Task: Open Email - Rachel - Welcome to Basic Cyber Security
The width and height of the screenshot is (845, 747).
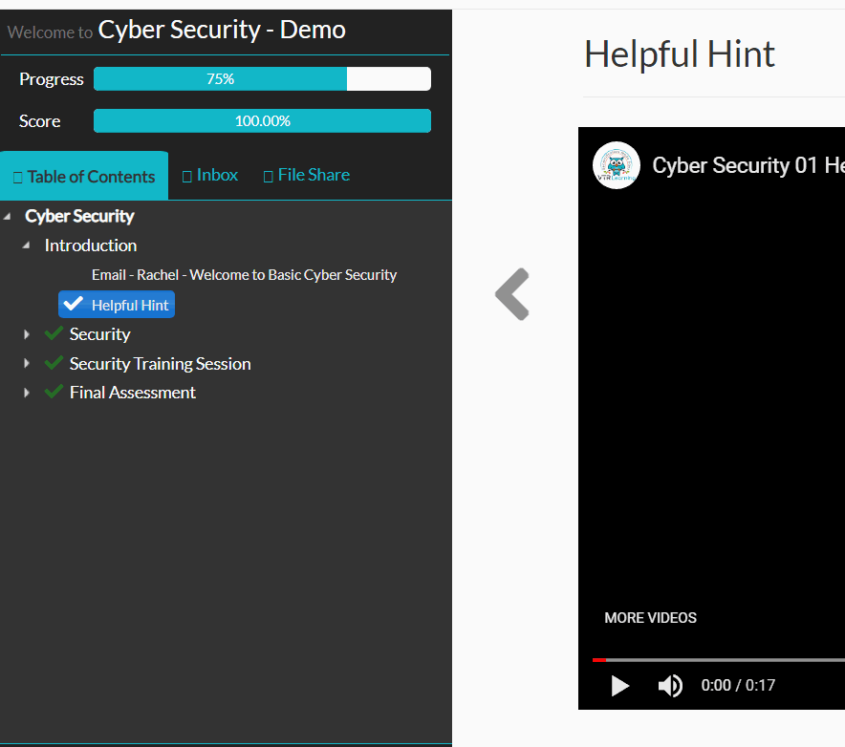Action: (x=244, y=275)
